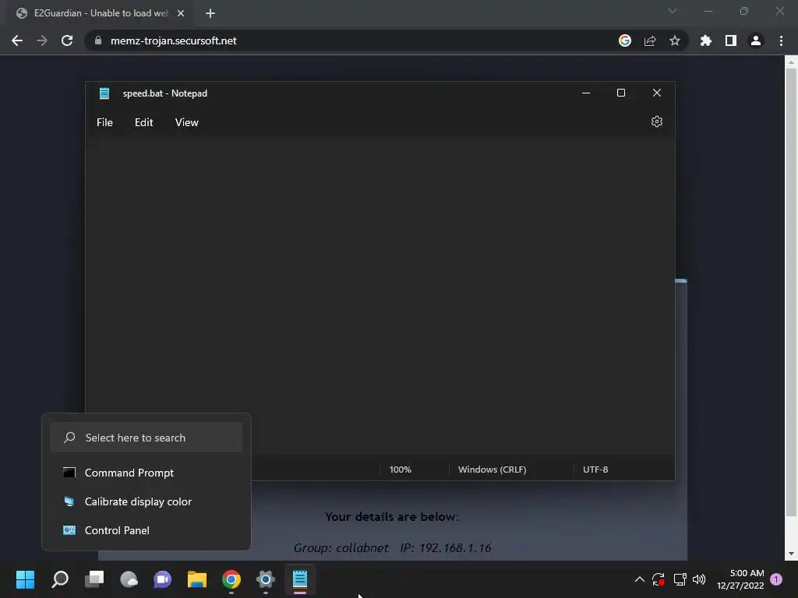Go forward in Chrome browser
The image size is (798, 598).
click(x=42, y=40)
